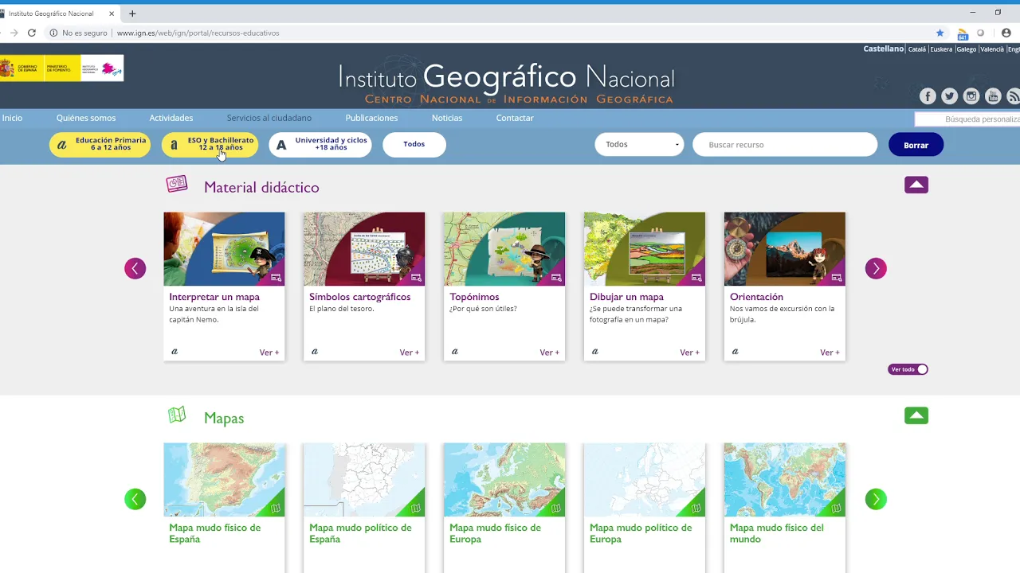Click the Borrar button

pyautogui.click(x=916, y=145)
